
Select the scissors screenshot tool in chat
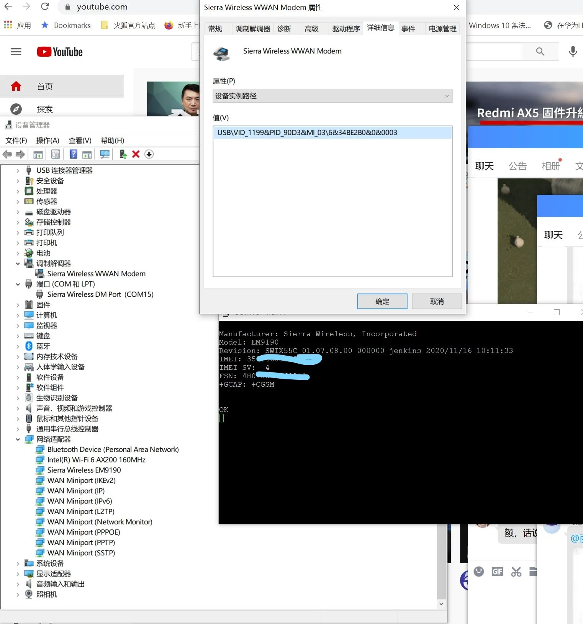516,572
